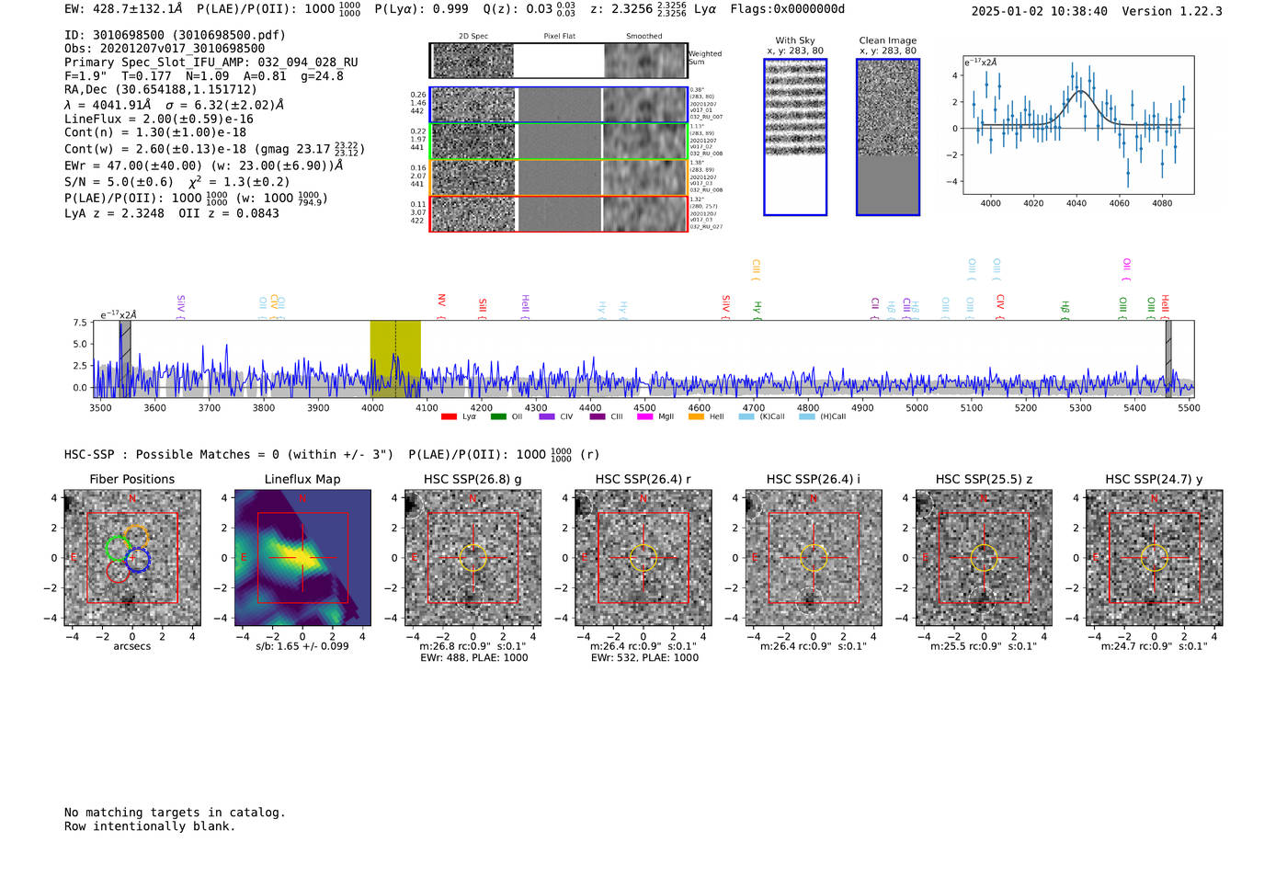This screenshot has height=876, width=1287.
Task: Open the Lineflux Map panel
Action: coord(302,558)
